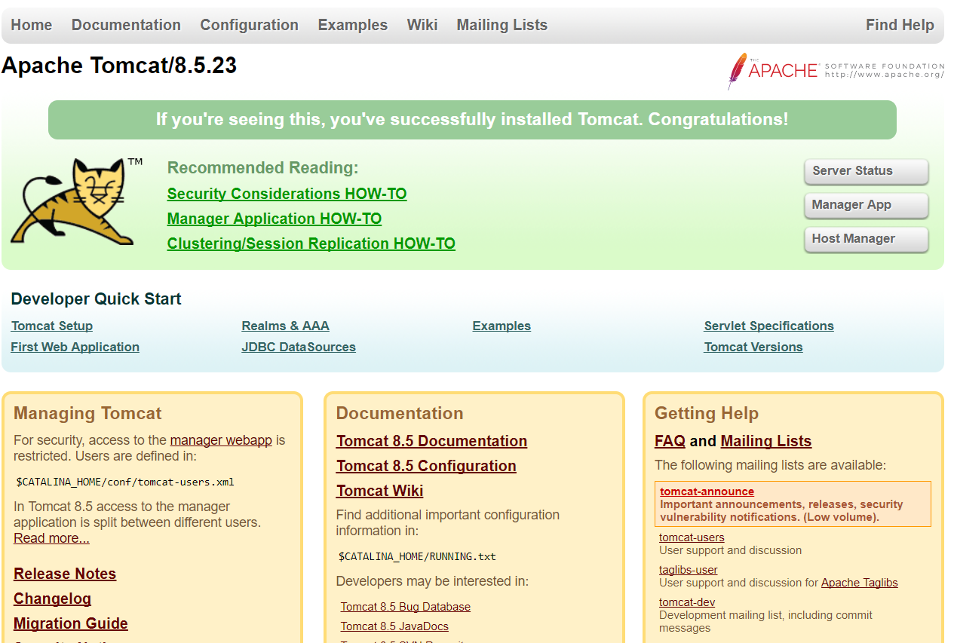The height and width of the screenshot is (643, 954).
Task: Open Tomcat 8.5 Documentation link
Action: tap(432, 441)
